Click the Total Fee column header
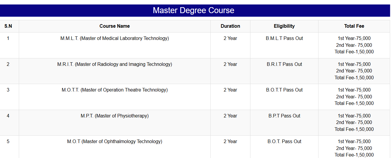 pos(354,26)
